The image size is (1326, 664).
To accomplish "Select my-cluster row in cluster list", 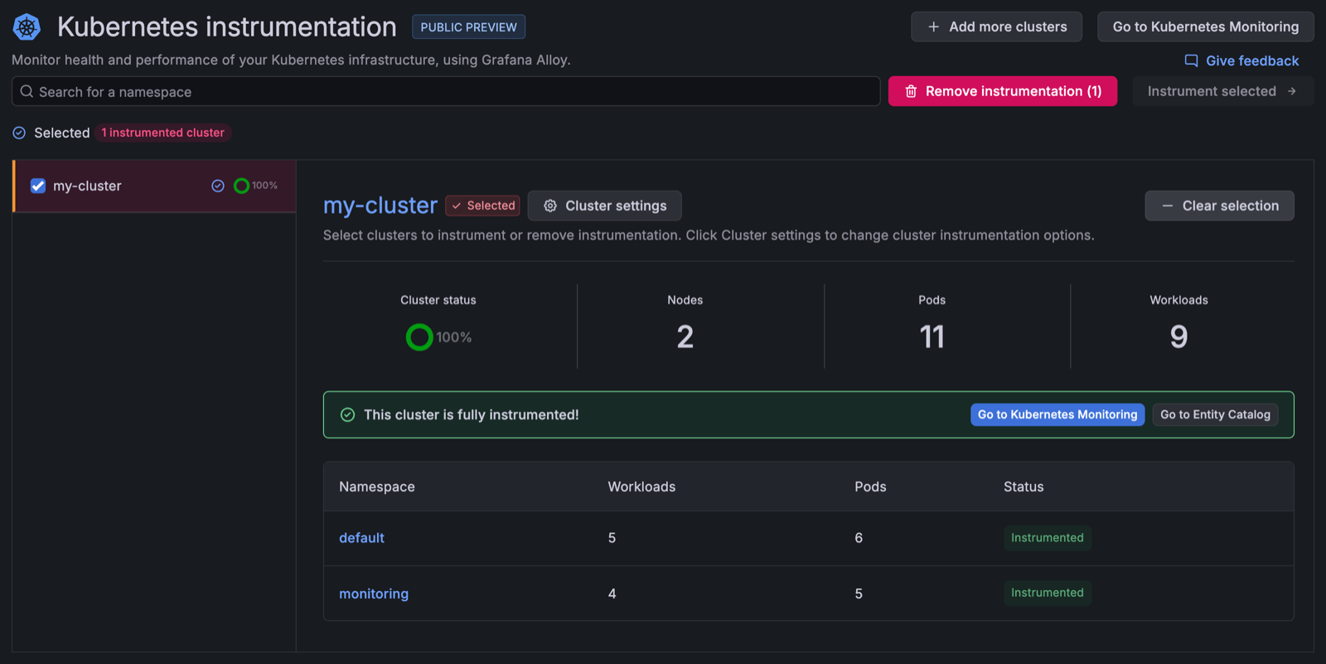I will [x=154, y=186].
